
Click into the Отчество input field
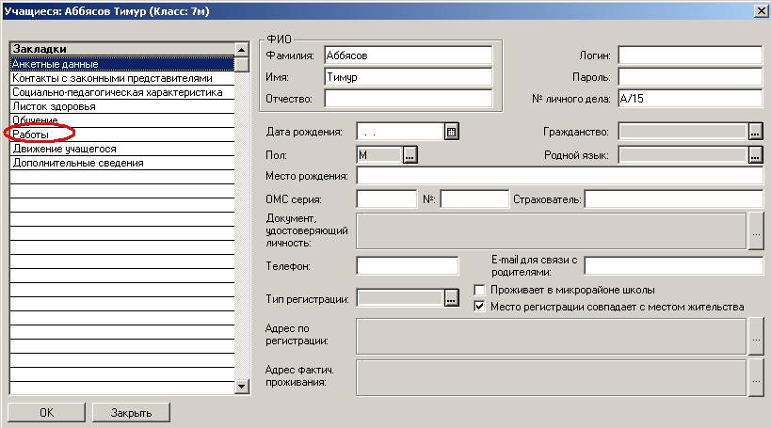(408, 98)
